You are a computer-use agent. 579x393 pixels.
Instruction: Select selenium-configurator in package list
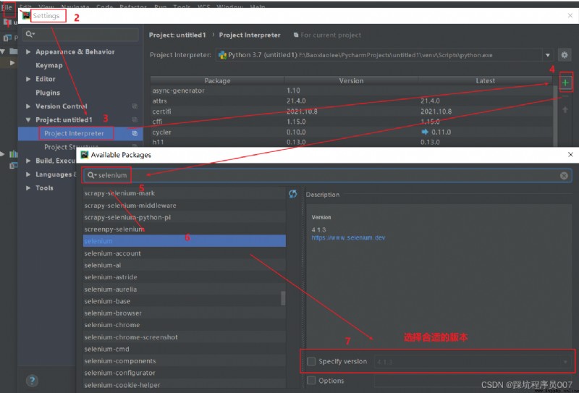coord(185,373)
